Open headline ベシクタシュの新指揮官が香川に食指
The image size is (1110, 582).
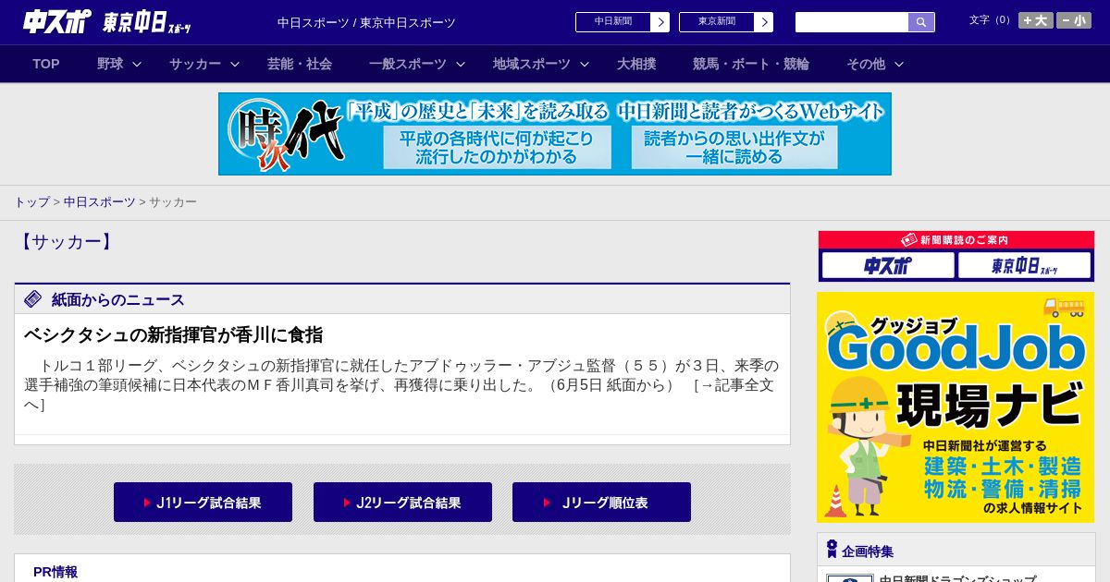point(173,334)
